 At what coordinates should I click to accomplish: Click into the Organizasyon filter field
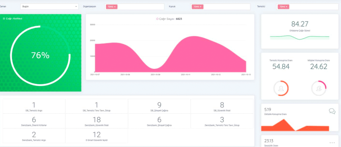[x=135, y=7]
